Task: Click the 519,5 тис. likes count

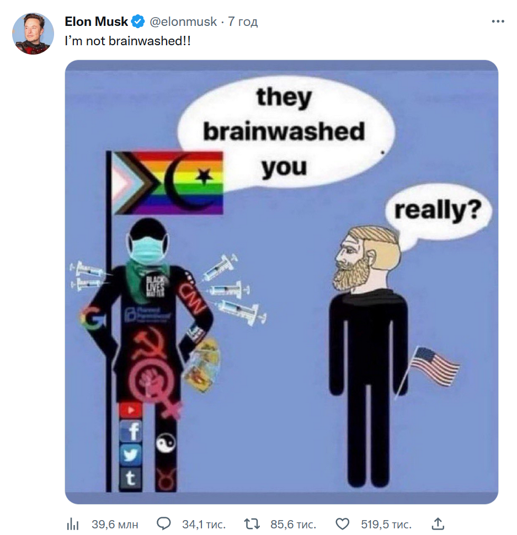Action: coord(386,523)
